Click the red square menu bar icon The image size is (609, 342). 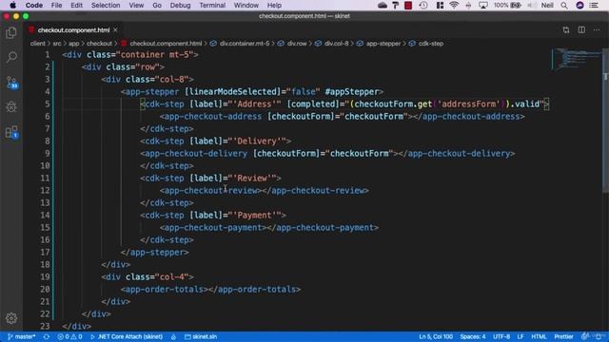point(408,5)
